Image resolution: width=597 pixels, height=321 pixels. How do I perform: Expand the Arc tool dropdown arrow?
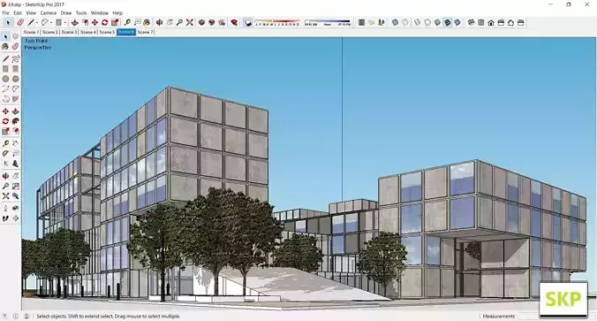(x=51, y=23)
